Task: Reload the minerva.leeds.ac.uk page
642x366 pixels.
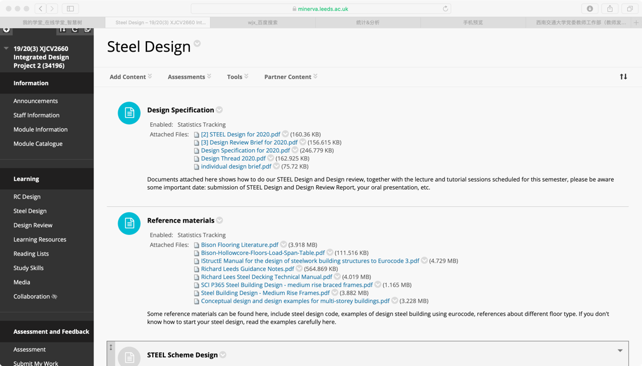Action: (446, 9)
